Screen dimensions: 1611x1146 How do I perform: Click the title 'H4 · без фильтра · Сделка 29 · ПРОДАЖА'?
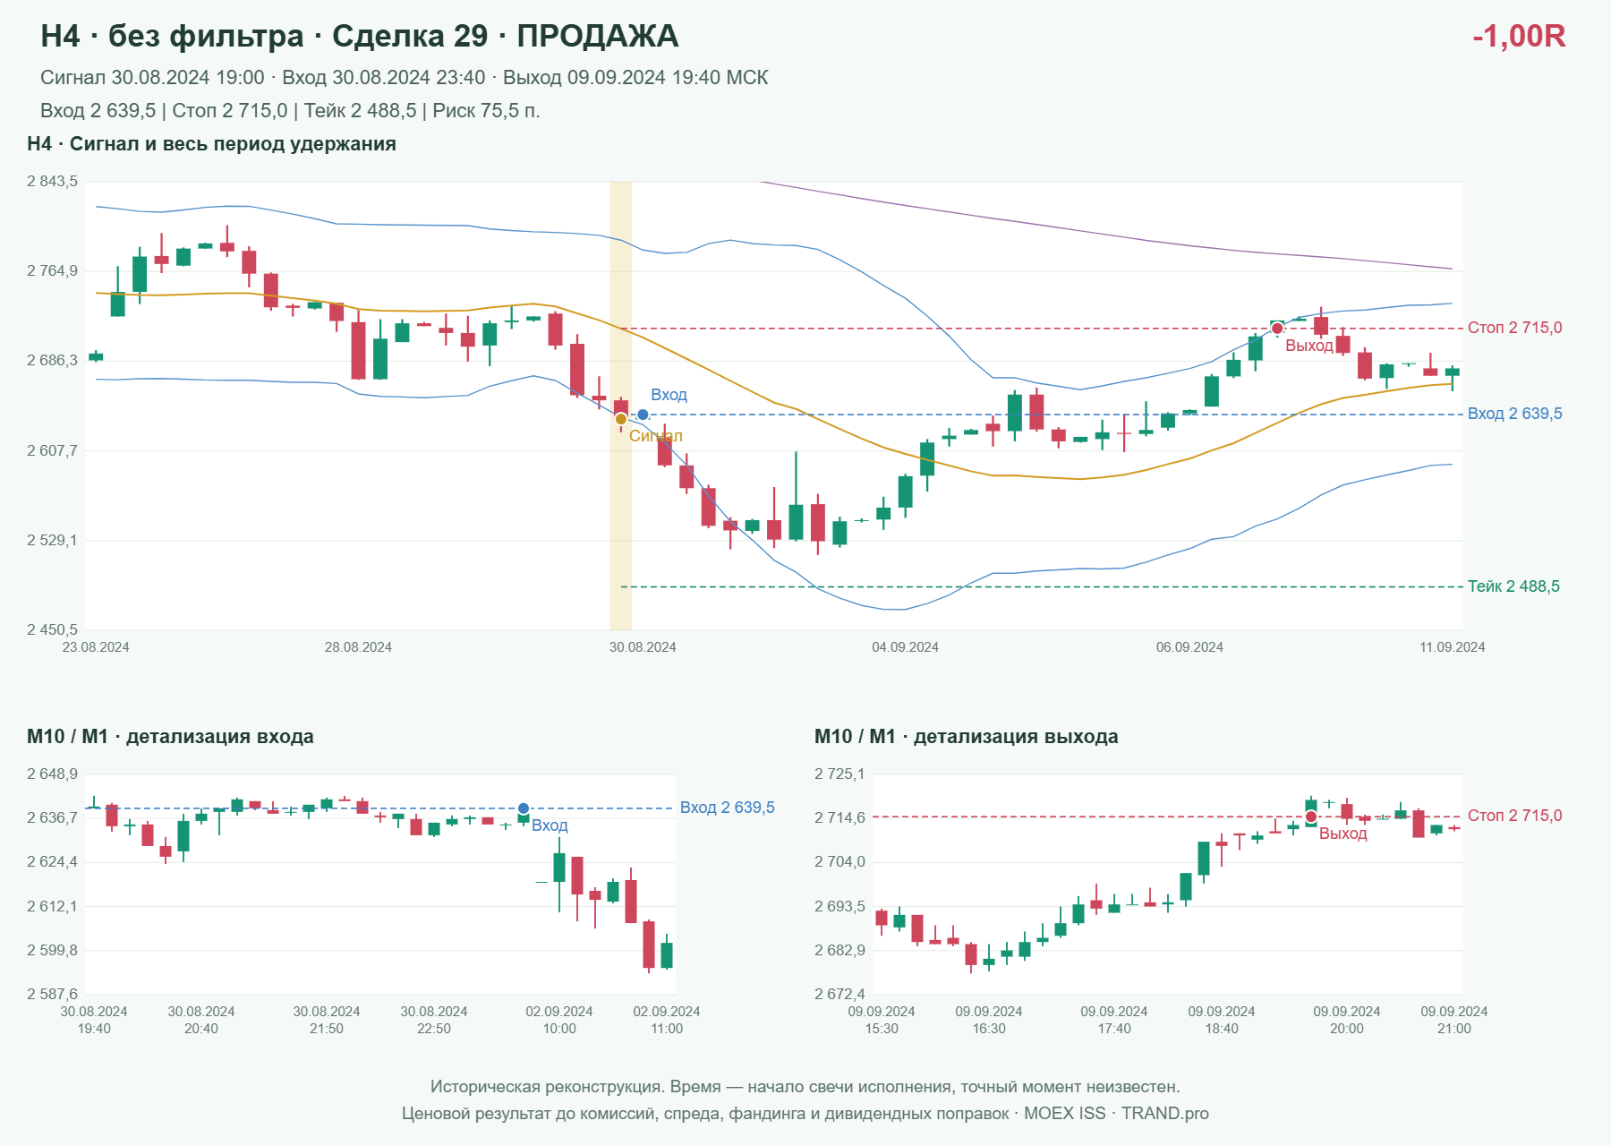360,36
